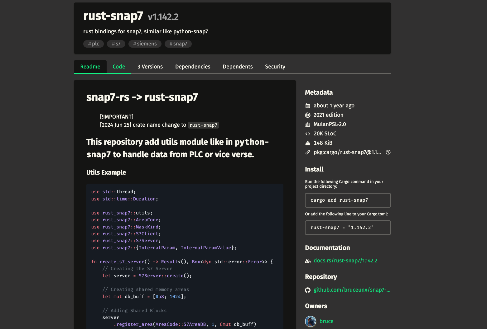This screenshot has height=329, width=487.
Task: Click the 20K SLoC text
Action: coord(325,134)
